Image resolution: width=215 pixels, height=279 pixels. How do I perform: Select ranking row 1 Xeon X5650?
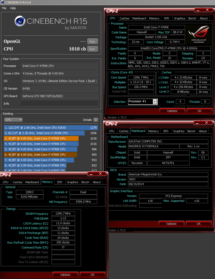[x=51, y=128]
